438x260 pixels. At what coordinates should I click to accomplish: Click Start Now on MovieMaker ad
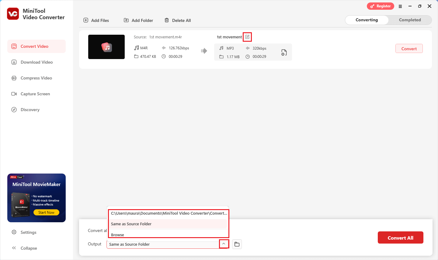(x=47, y=213)
